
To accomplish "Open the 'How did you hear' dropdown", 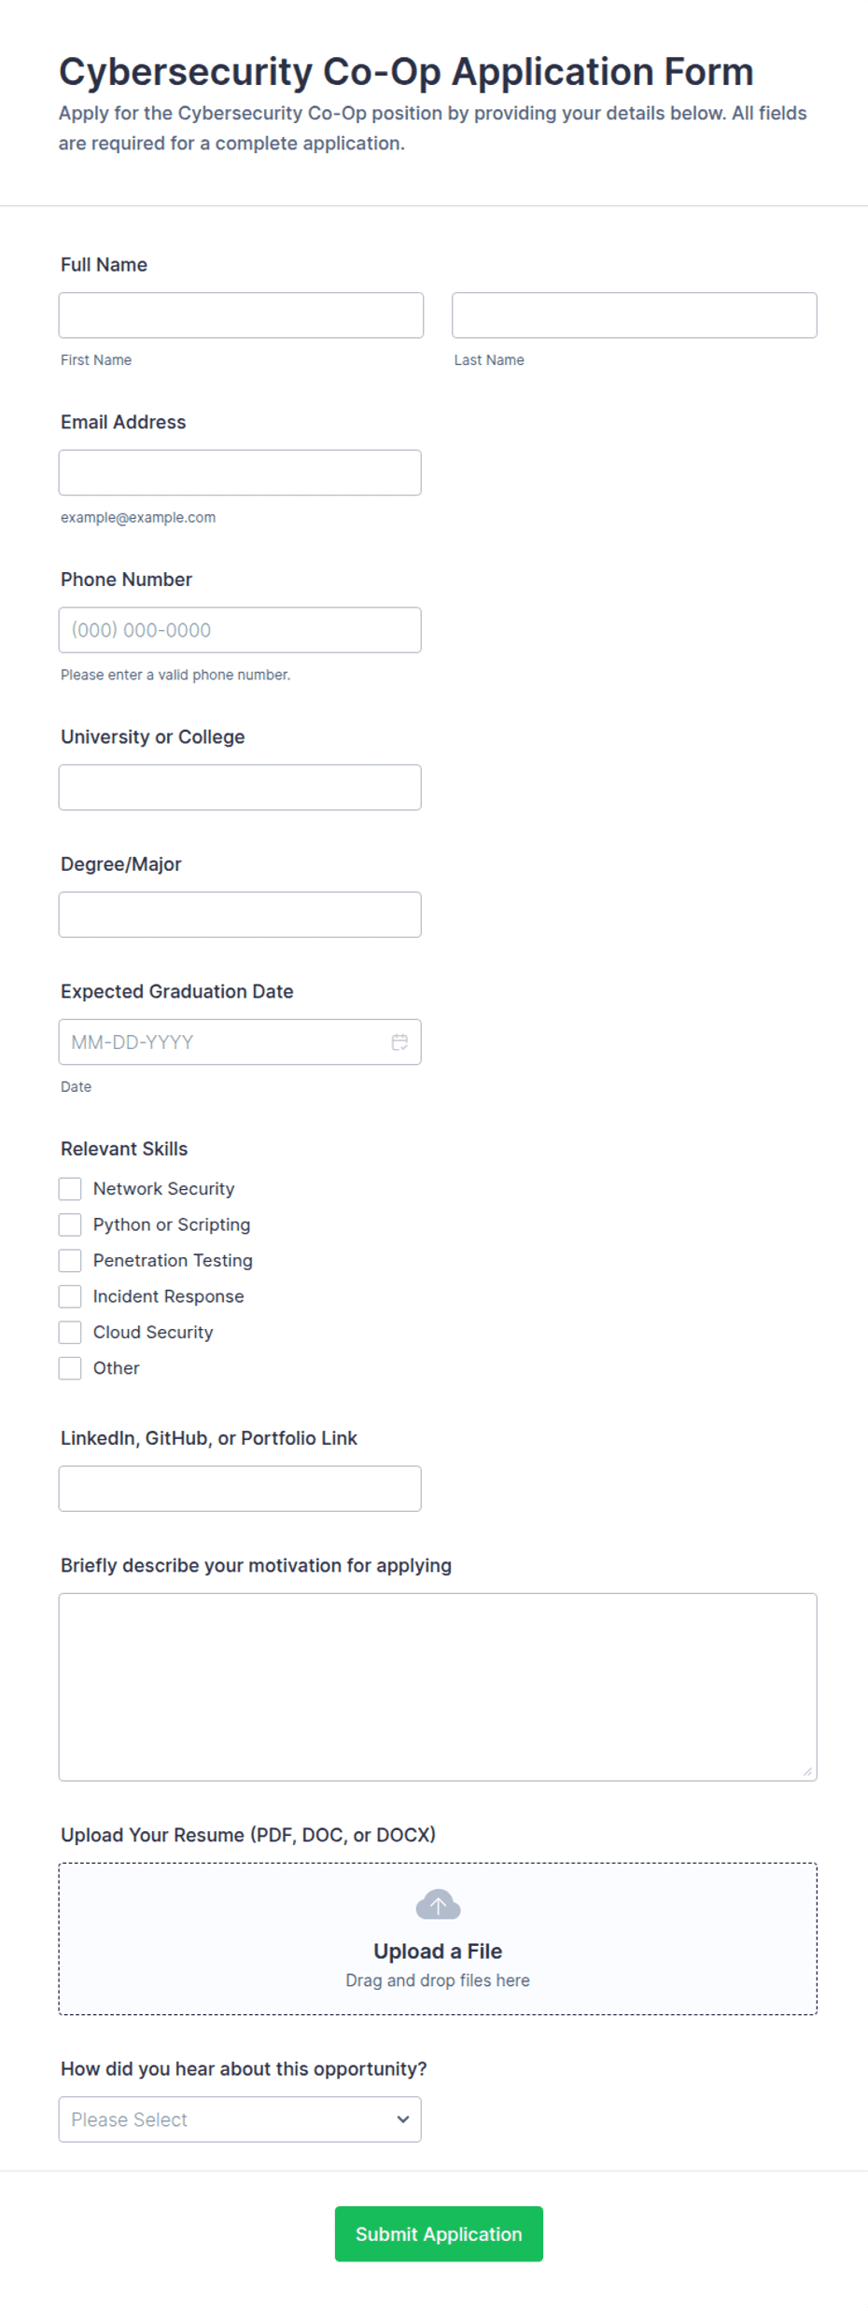I will (240, 2119).
